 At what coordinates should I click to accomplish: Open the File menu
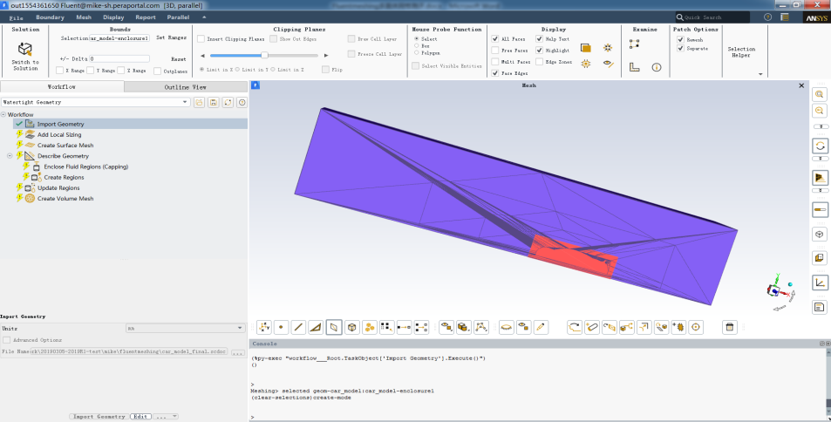(x=16, y=17)
